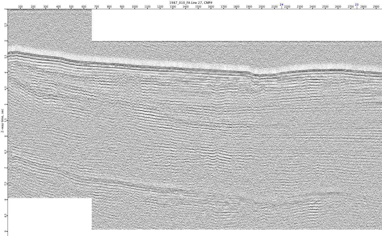Screen dimensions: 382x236
Task: Select the 5 second time axis label
Action: [x=5, y=104]
